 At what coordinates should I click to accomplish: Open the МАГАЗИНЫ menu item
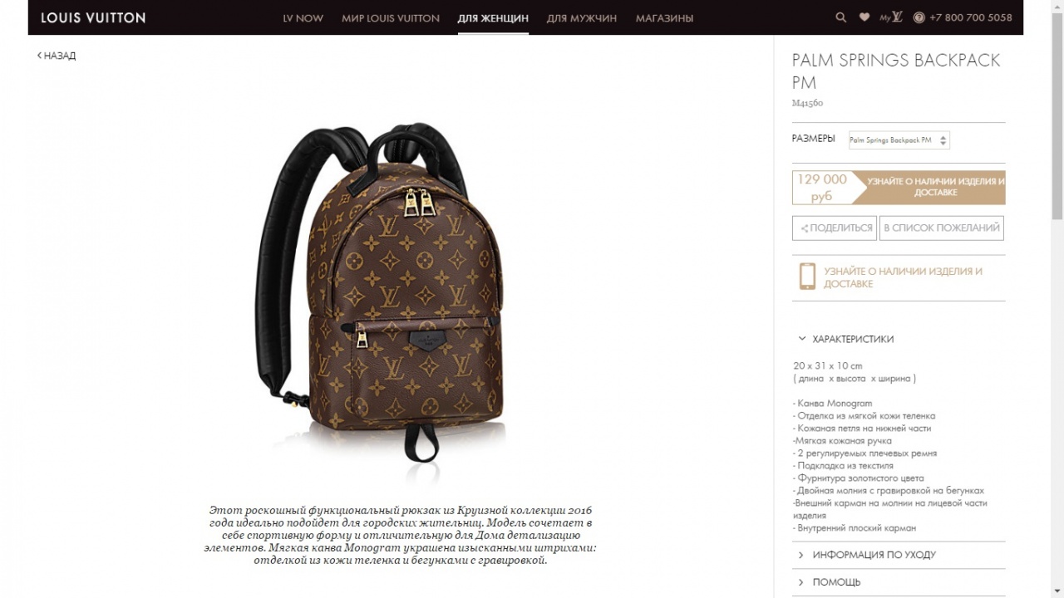coord(664,17)
